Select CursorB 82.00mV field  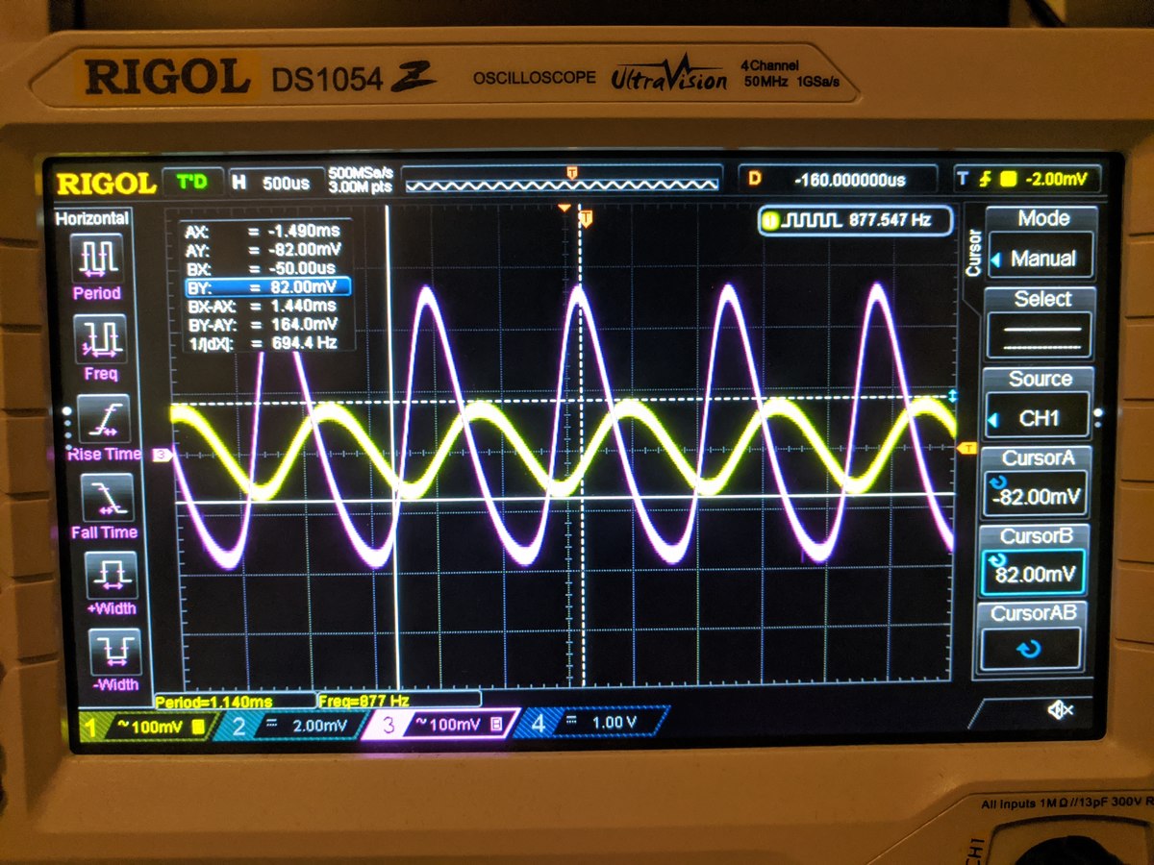click(1033, 575)
